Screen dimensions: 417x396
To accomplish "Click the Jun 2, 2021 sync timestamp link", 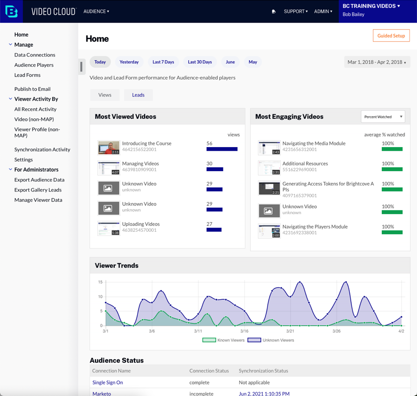I will click(x=264, y=394).
